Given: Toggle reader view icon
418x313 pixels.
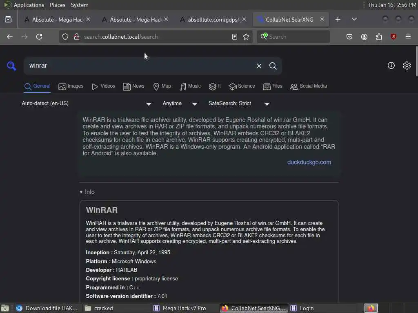Looking at the screenshot, I should pyautogui.click(x=235, y=37).
